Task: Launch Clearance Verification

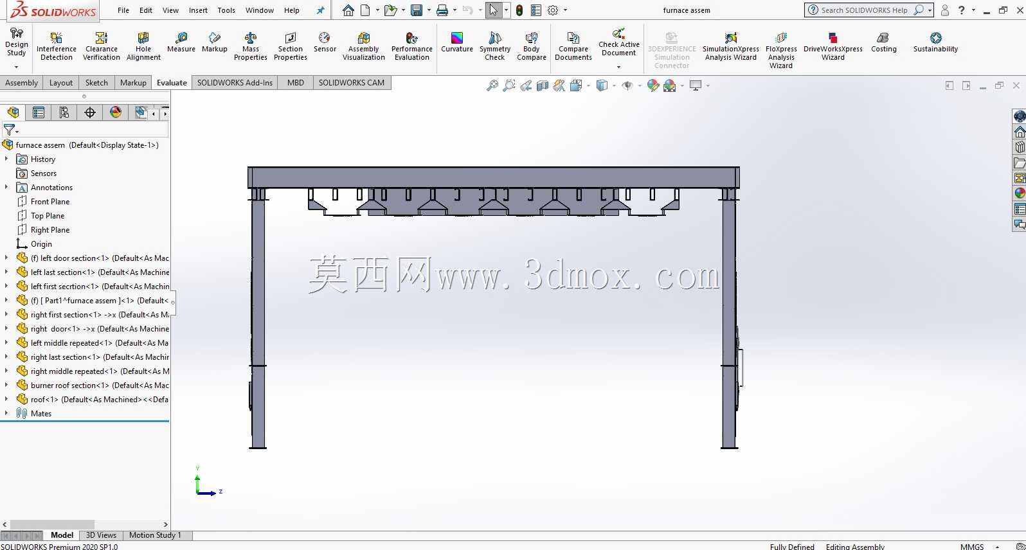Action: pyautogui.click(x=102, y=46)
